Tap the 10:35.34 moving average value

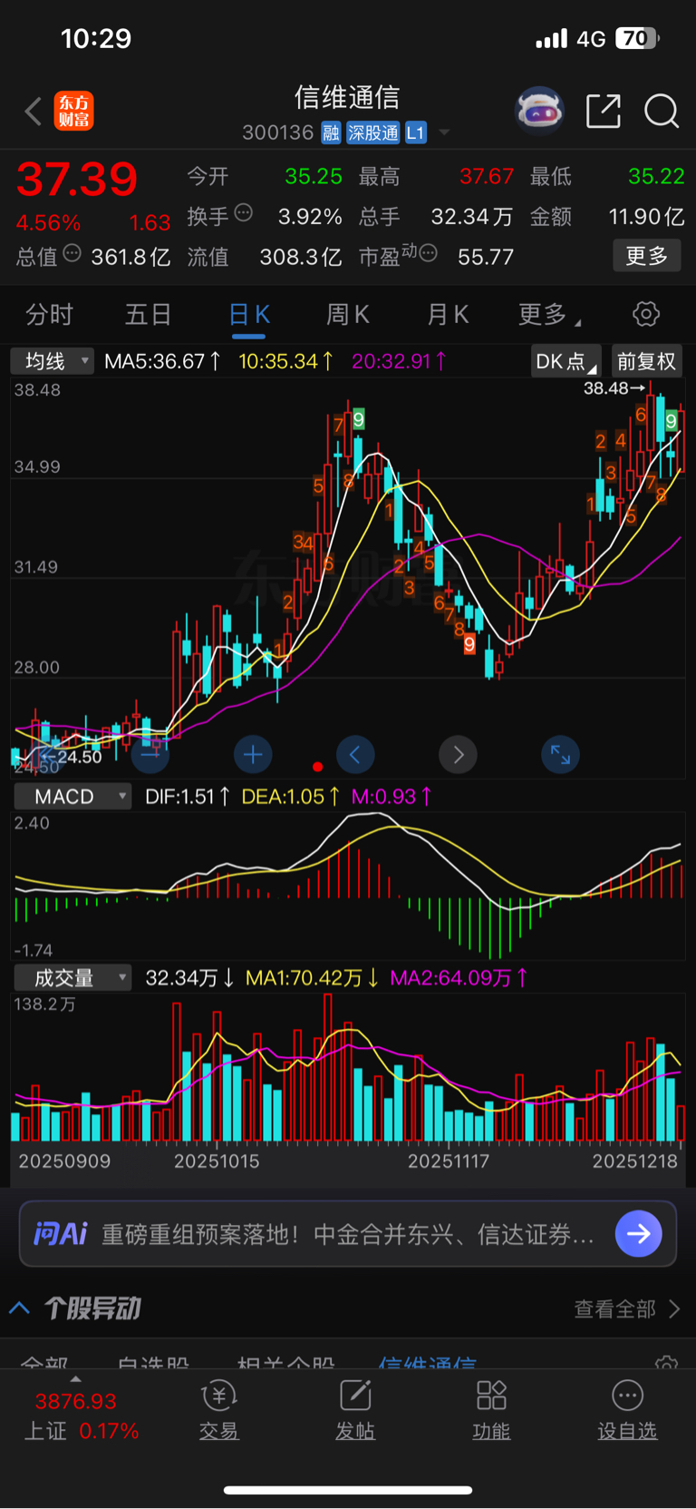click(x=285, y=361)
